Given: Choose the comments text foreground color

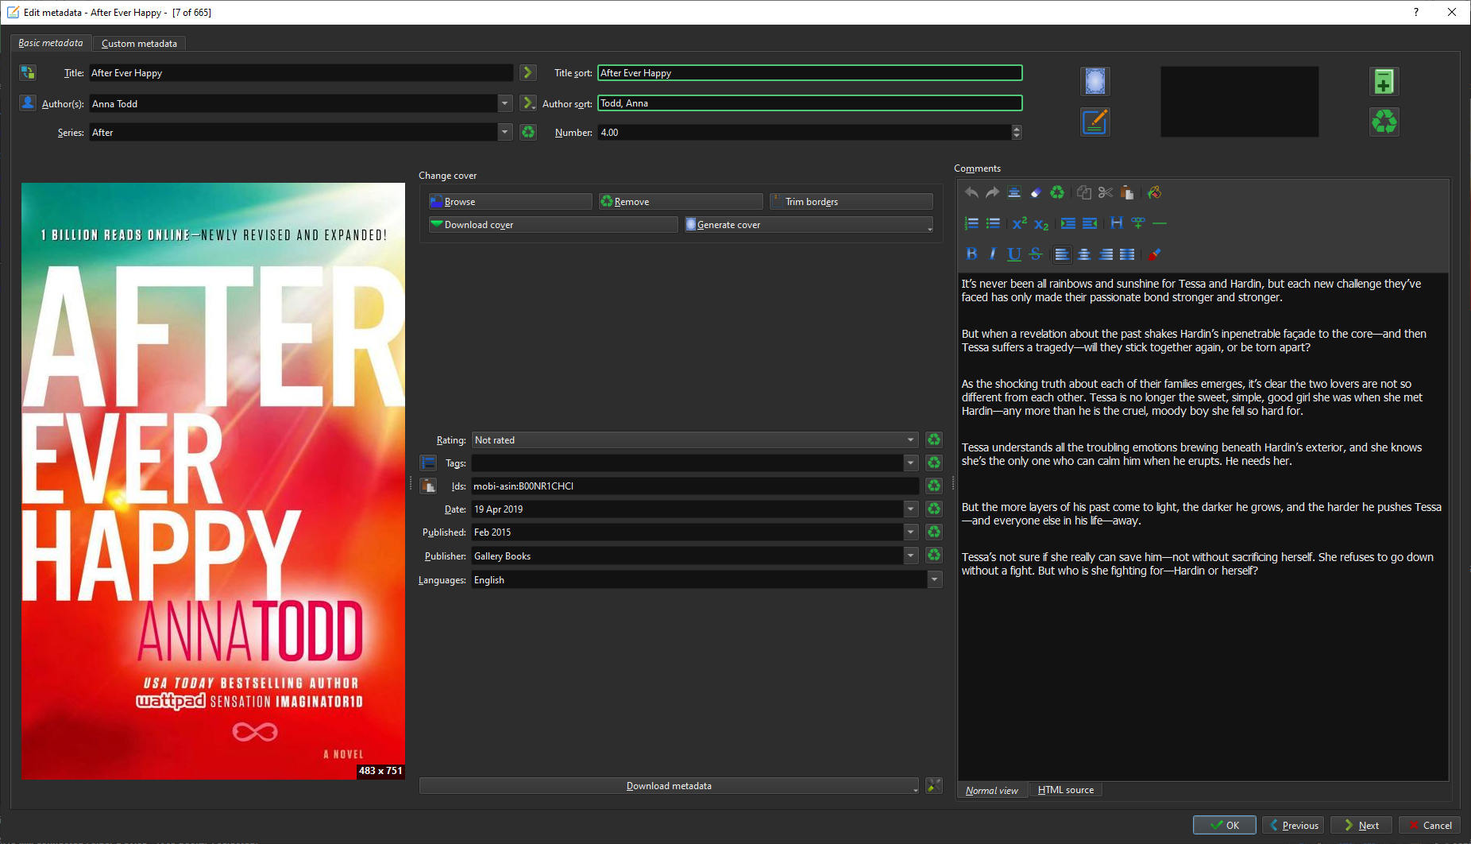Looking at the screenshot, I should [x=1154, y=254].
